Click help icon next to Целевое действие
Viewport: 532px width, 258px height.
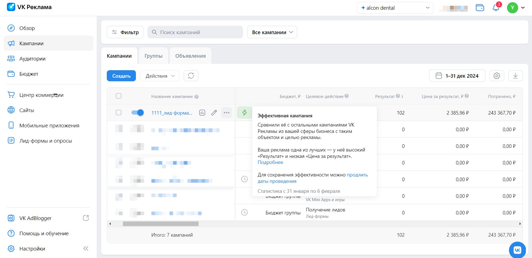(x=347, y=96)
